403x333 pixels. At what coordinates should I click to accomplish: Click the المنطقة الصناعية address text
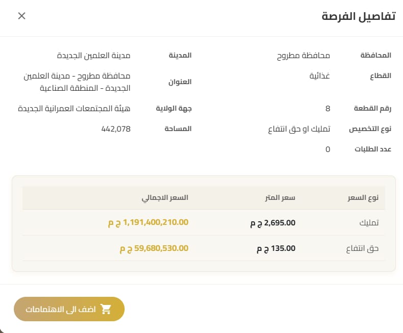coord(67,88)
